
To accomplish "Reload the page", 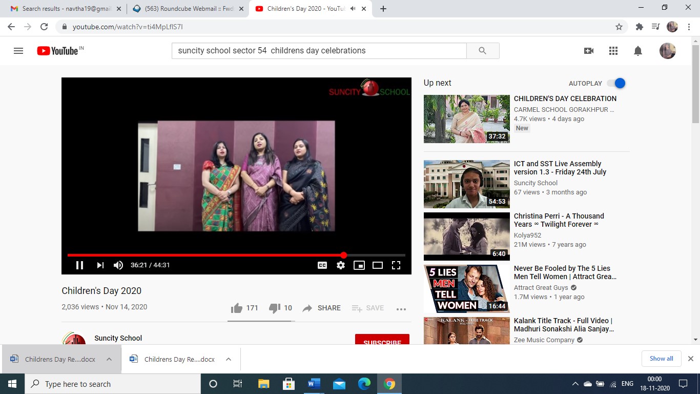I will point(44,27).
